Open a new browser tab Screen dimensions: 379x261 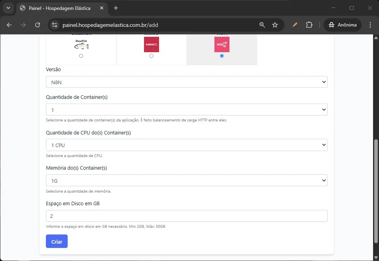click(116, 8)
